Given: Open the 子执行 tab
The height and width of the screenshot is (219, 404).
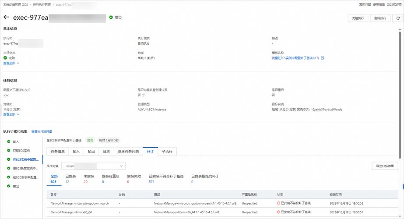Looking at the screenshot, I should [167, 152].
